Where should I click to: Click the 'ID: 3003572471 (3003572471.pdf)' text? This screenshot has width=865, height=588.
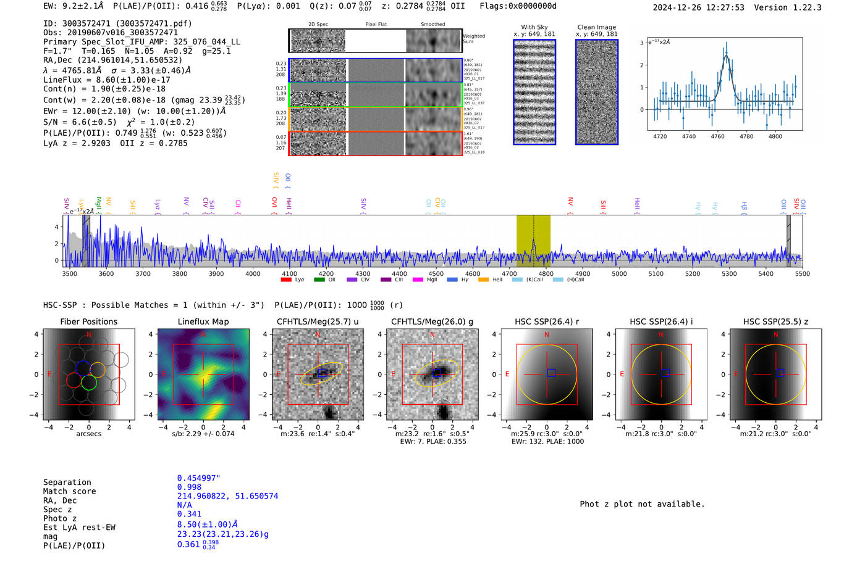click(x=117, y=23)
